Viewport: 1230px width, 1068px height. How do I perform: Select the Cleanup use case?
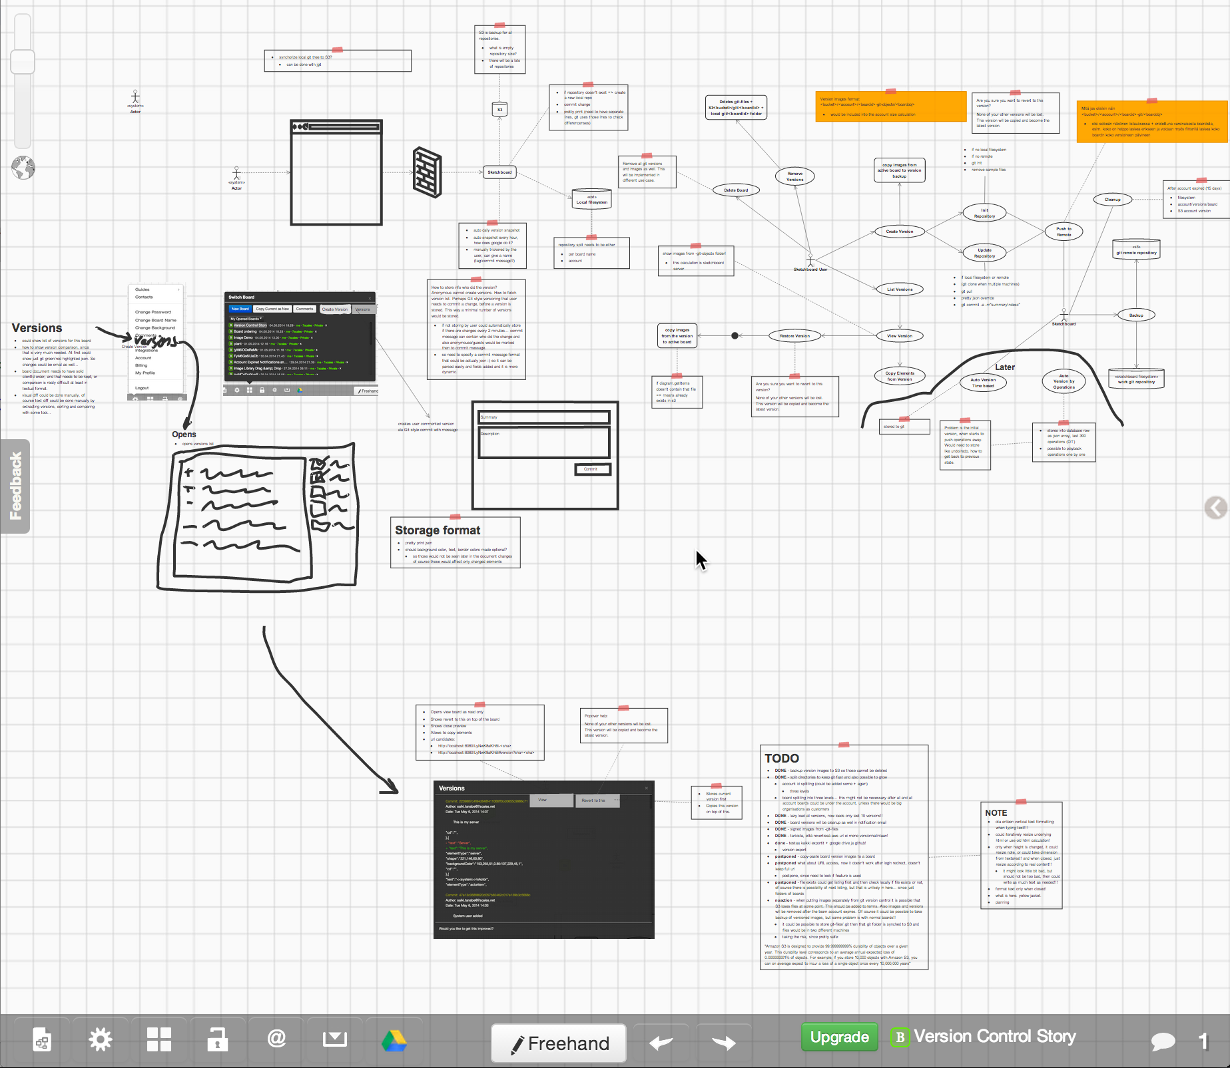(1112, 200)
